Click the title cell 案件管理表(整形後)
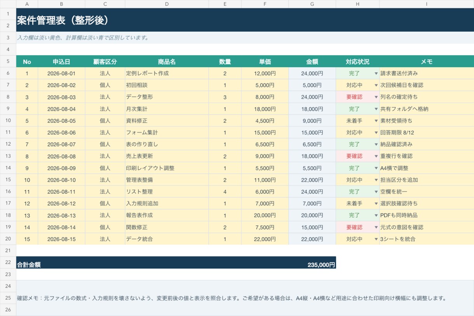The image size is (474, 316). click(245, 20)
